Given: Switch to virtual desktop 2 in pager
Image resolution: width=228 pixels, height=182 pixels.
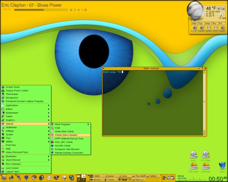Looking at the screenshot, I should tap(83, 176).
